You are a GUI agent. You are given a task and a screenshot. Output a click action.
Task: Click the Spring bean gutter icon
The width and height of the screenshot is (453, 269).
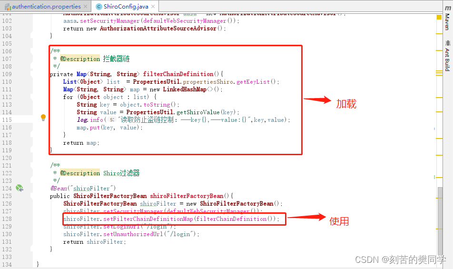20,188
